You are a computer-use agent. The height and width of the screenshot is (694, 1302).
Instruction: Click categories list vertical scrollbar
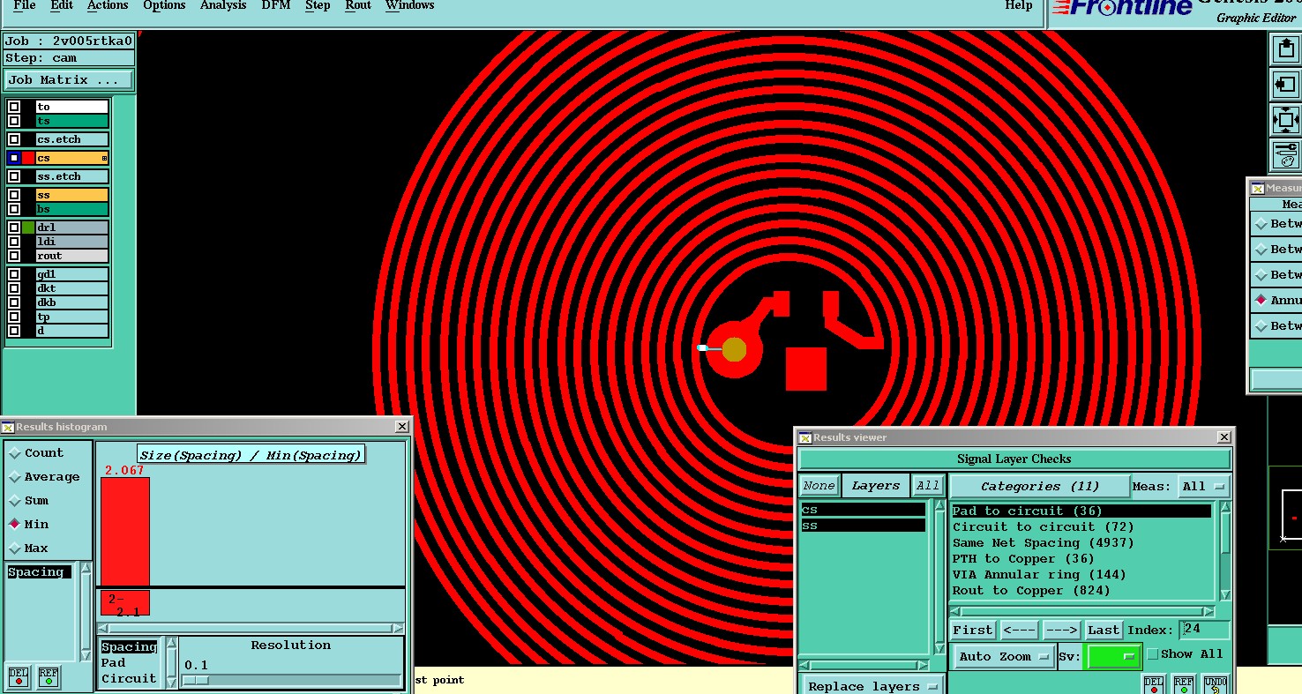[1225, 551]
